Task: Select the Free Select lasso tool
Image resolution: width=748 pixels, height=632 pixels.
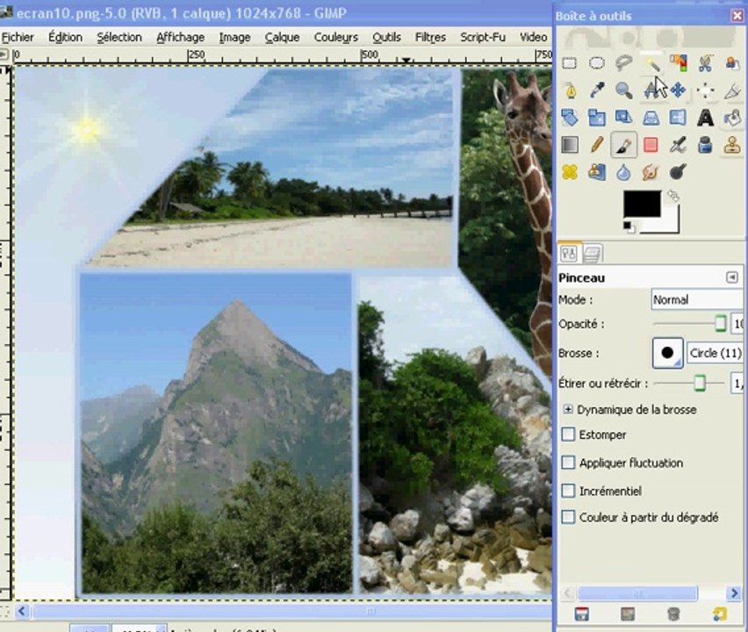Action: pyautogui.click(x=623, y=62)
